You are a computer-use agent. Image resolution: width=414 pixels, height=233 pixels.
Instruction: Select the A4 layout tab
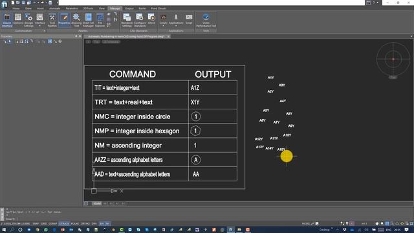pos(105,204)
